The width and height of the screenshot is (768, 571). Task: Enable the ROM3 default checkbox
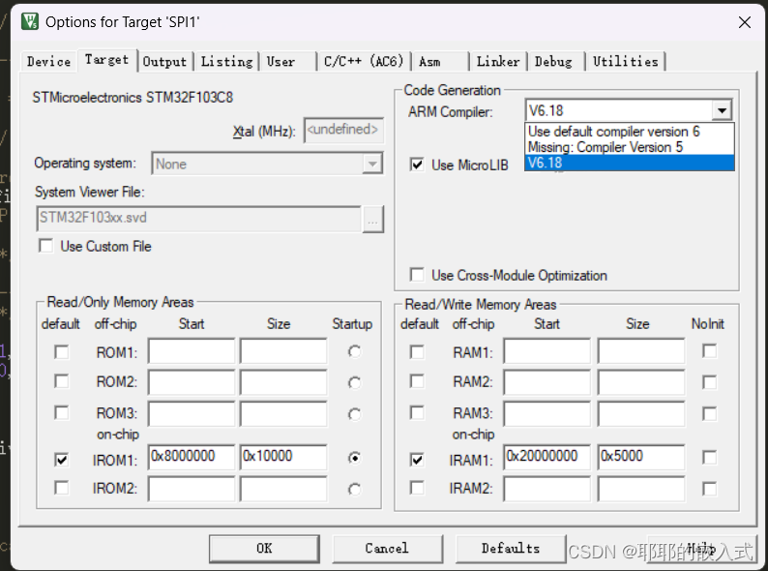(62, 413)
